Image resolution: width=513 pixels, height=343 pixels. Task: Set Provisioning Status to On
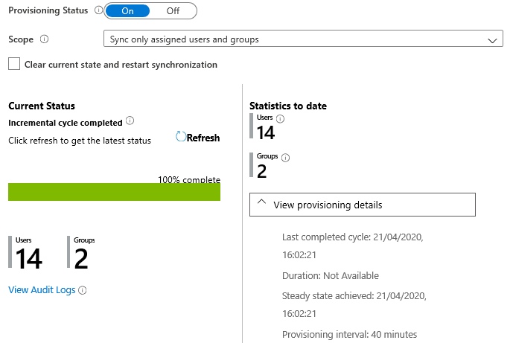point(127,11)
